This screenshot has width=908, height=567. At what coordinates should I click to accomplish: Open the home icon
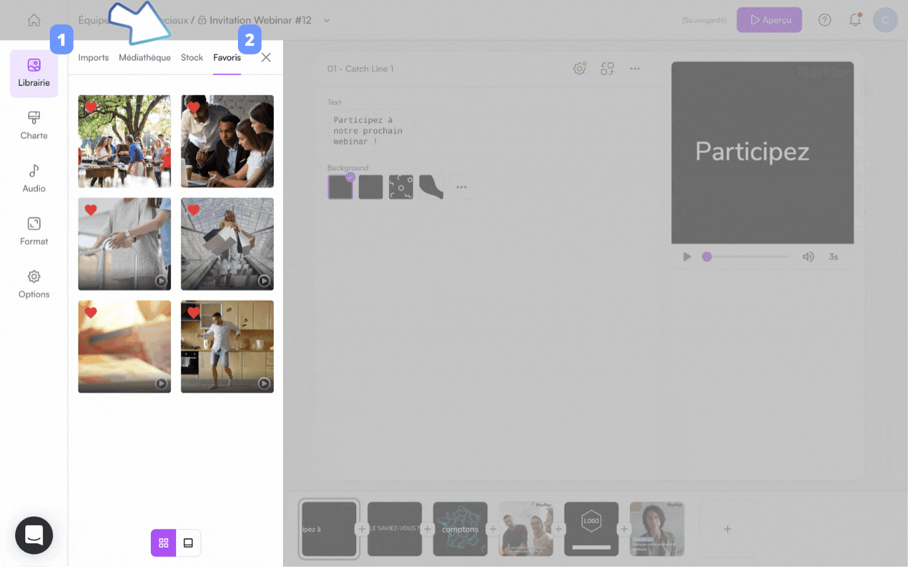[x=34, y=20]
